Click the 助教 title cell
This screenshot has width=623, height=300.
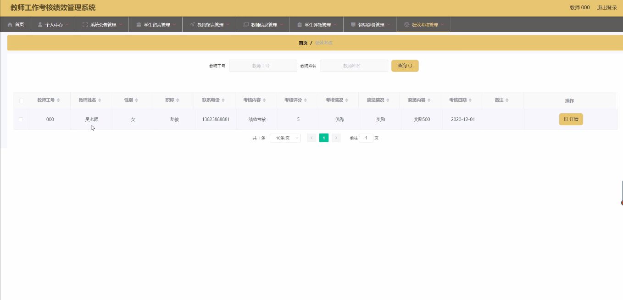[x=174, y=119]
